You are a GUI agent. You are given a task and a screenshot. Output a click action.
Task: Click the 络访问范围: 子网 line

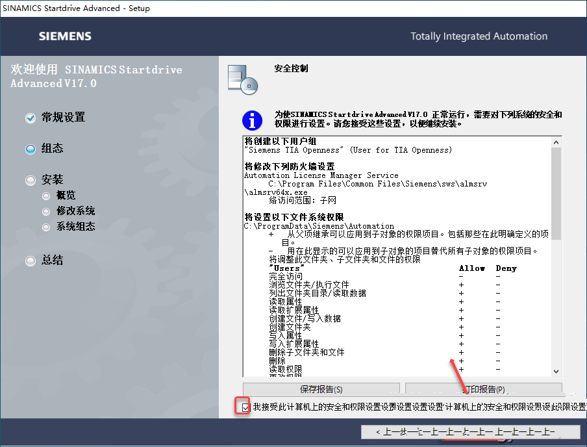[303, 201]
